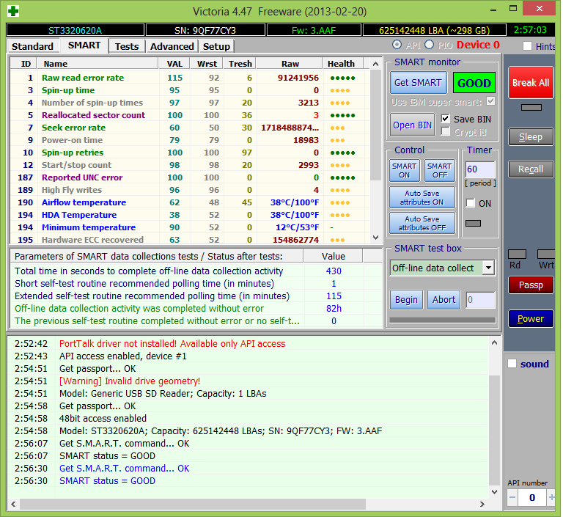Open the SMART test box dropdown
Screen dimensions: 563x517
point(488,268)
